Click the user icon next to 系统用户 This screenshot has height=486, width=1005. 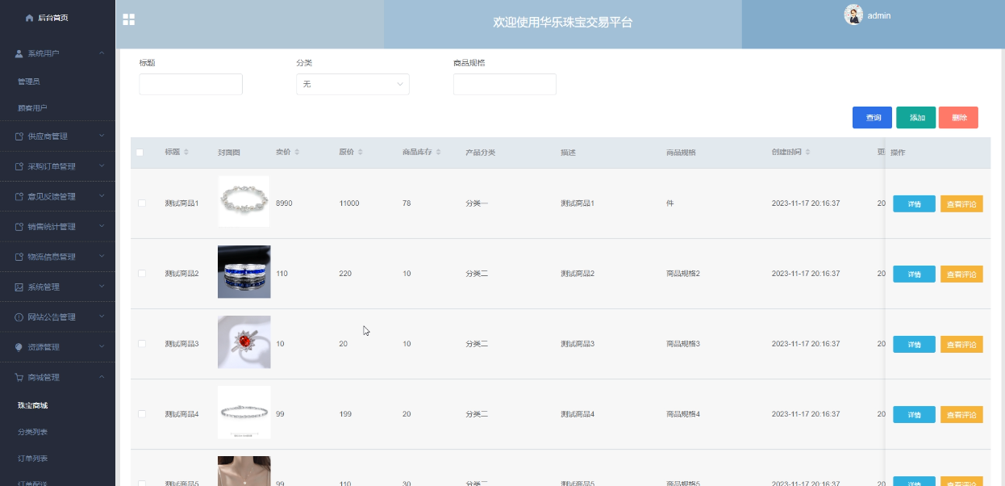coord(19,53)
